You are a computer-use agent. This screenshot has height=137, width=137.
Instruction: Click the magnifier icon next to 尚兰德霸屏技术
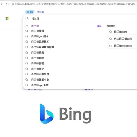tap(27, 42)
